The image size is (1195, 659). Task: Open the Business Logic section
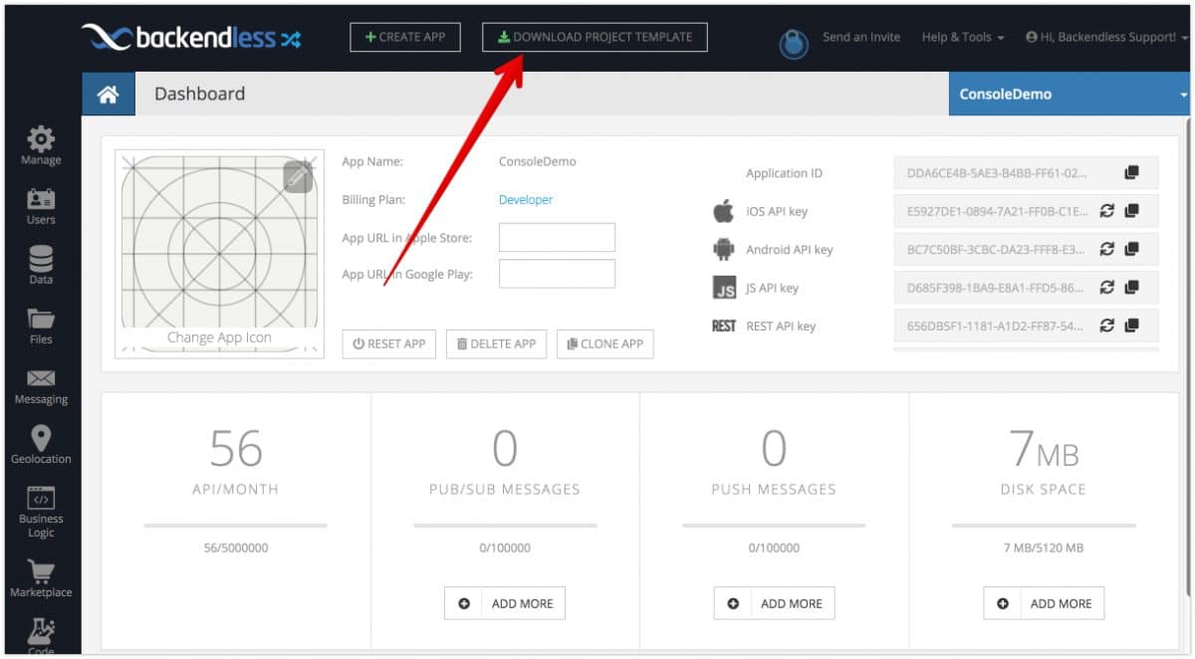(x=41, y=512)
